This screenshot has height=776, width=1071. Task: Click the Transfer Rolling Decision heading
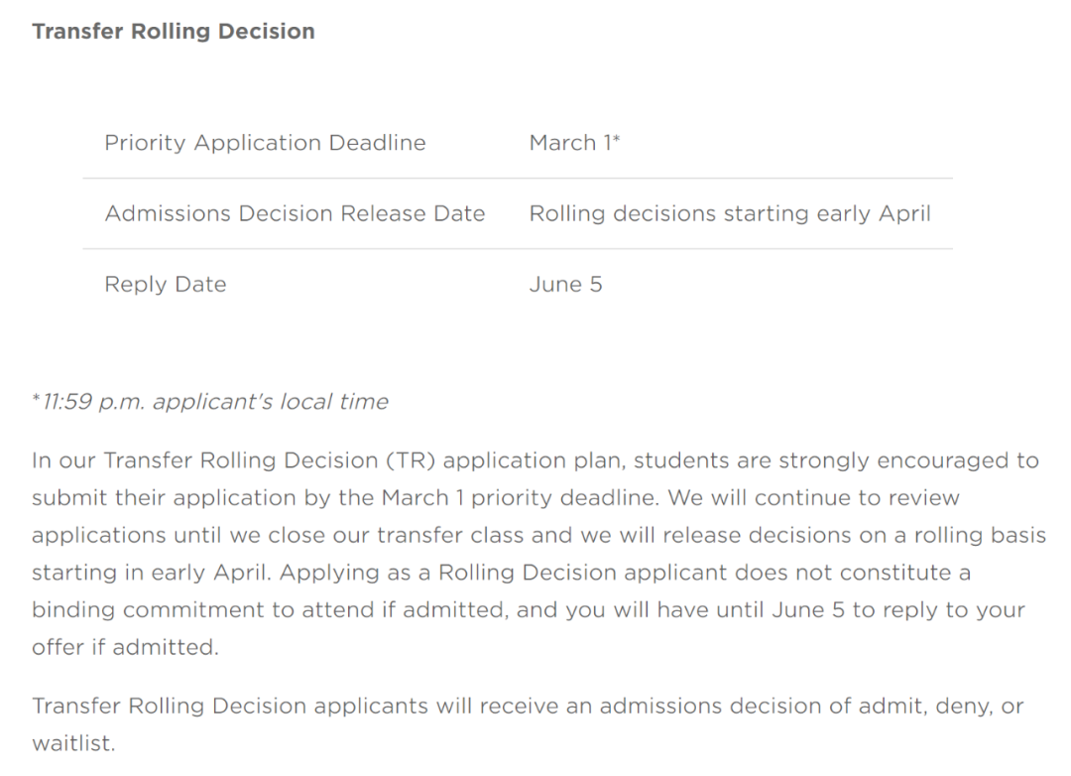(174, 32)
